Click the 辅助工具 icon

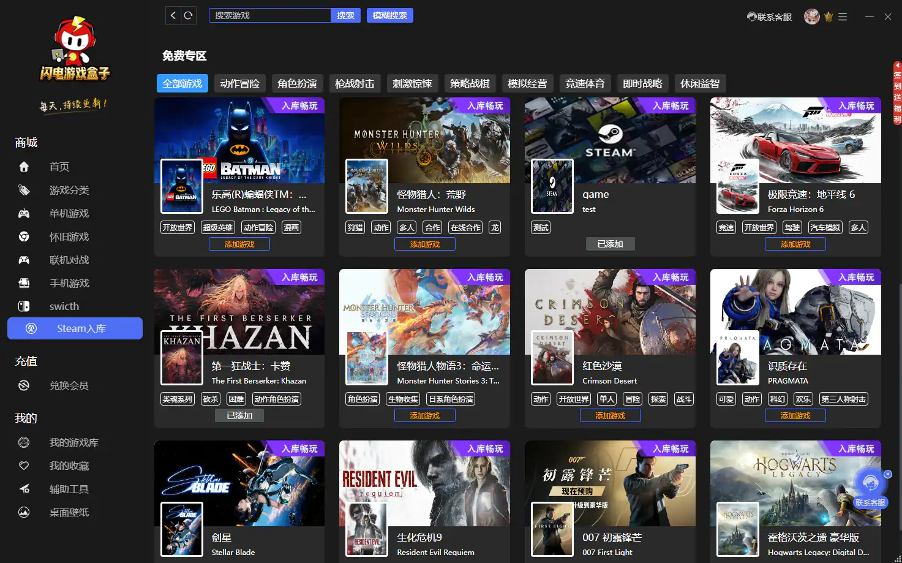pyautogui.click(x=24, y=489)
